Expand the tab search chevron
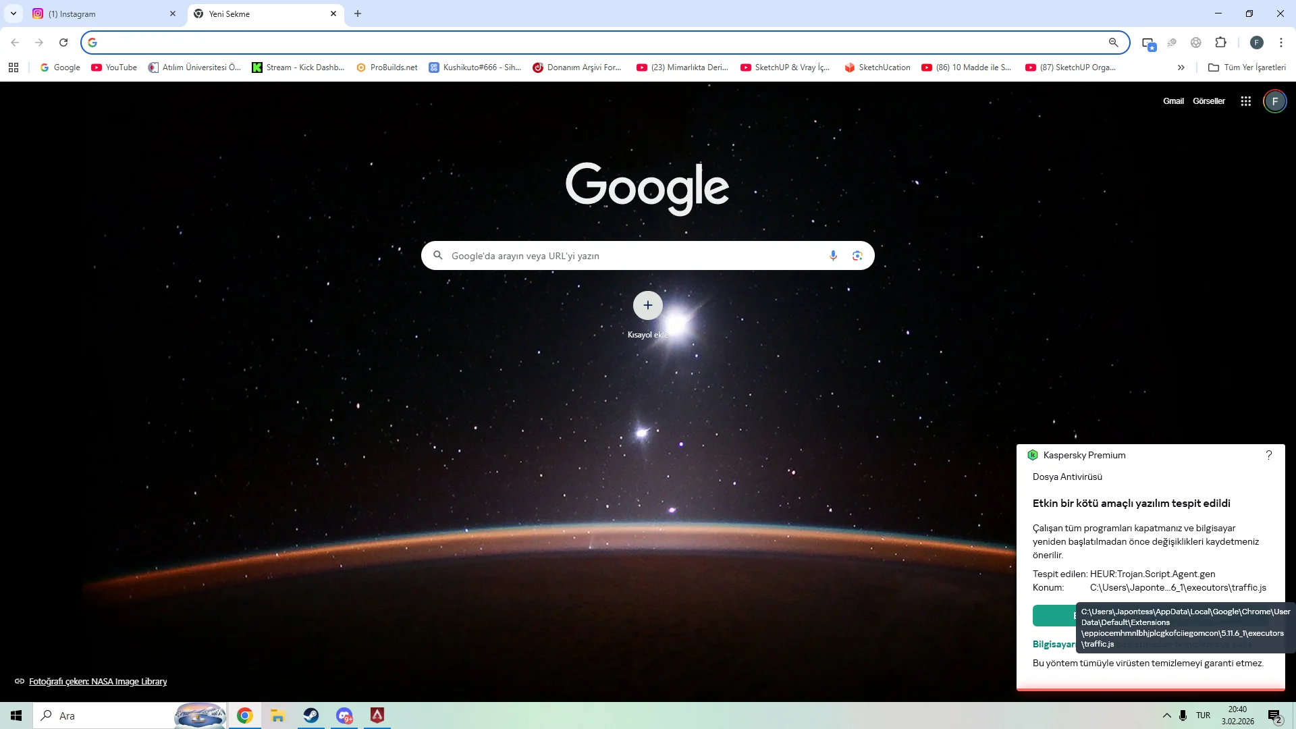The image size is (1296, 729). (x=13, y=13)
